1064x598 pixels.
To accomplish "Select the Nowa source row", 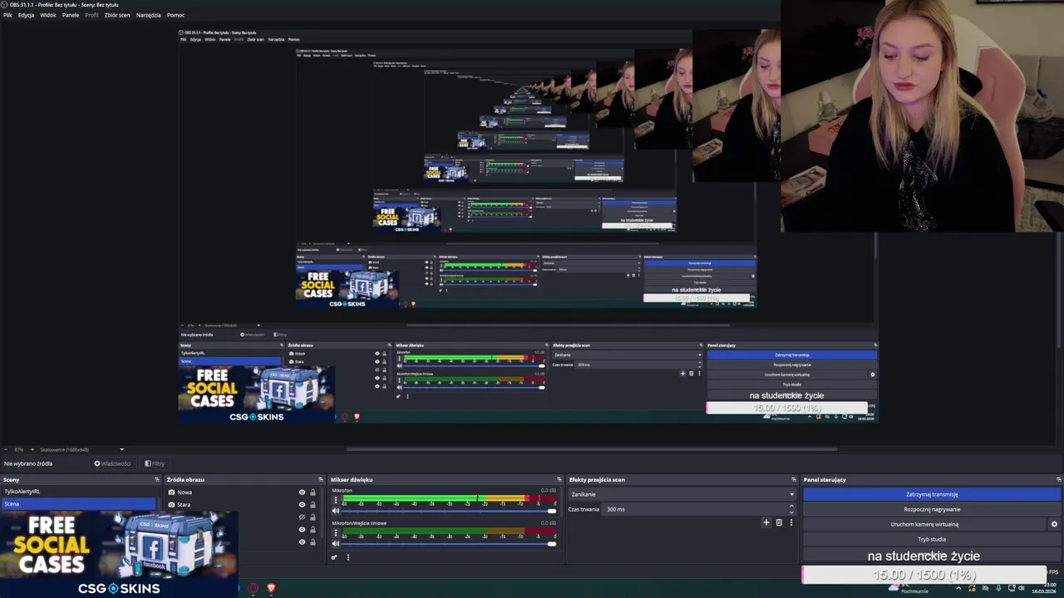I will pos(232,492).
